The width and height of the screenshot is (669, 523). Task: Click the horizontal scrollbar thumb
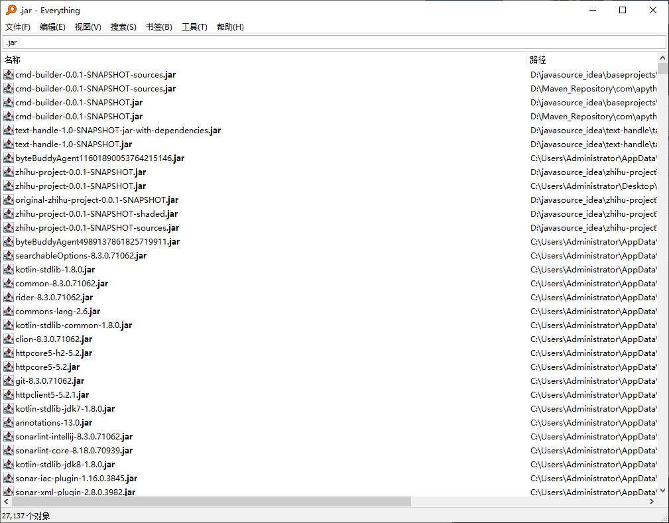(212, 501)
